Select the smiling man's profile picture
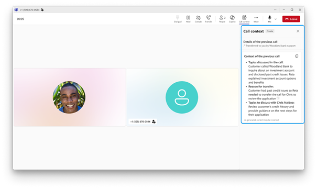 69,97
